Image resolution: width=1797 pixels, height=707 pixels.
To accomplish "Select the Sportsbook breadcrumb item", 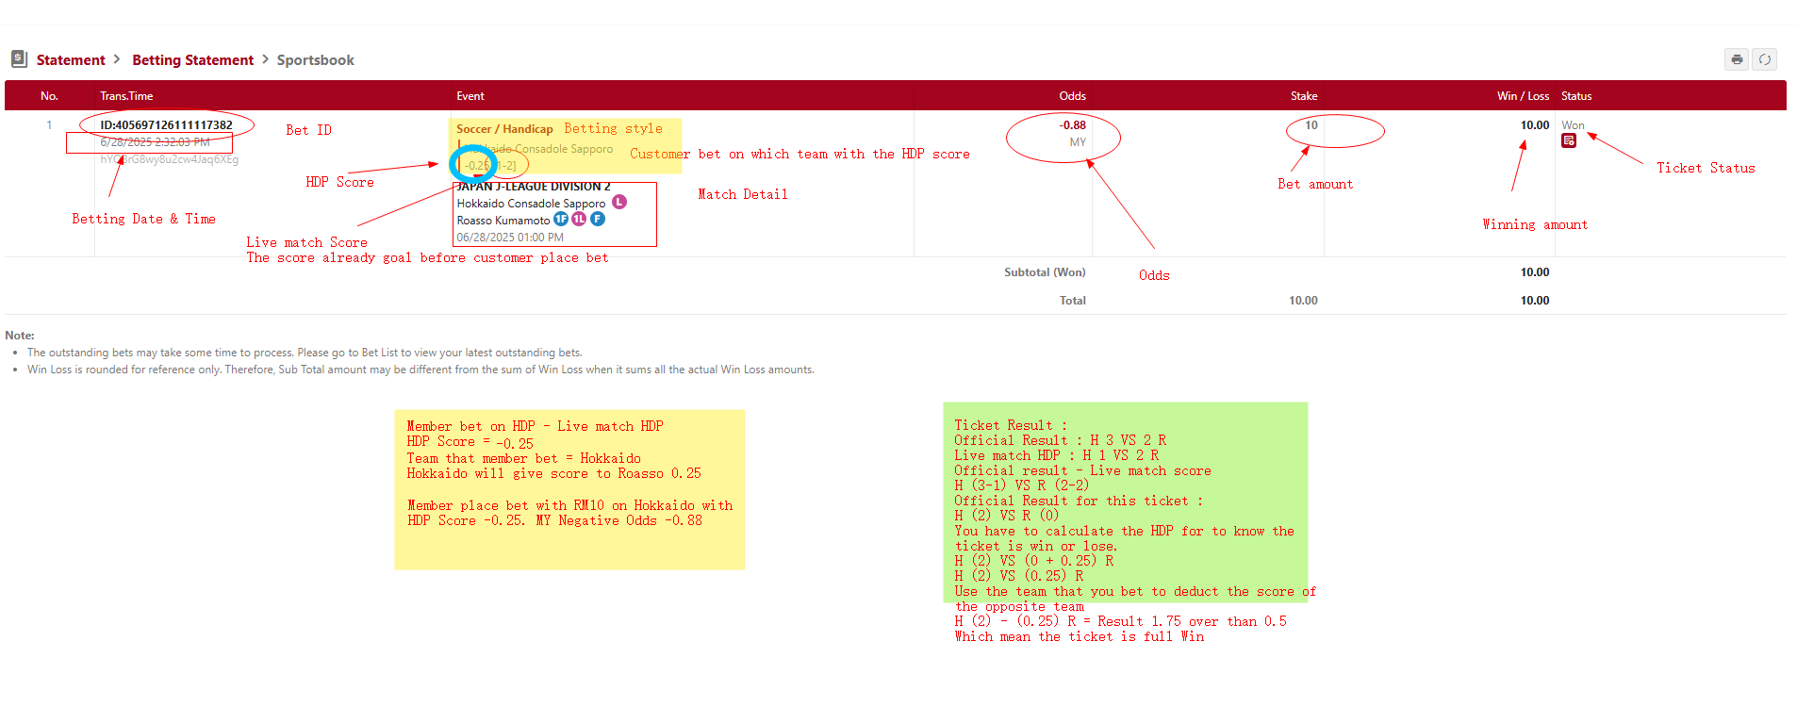I will click(316, 59).
